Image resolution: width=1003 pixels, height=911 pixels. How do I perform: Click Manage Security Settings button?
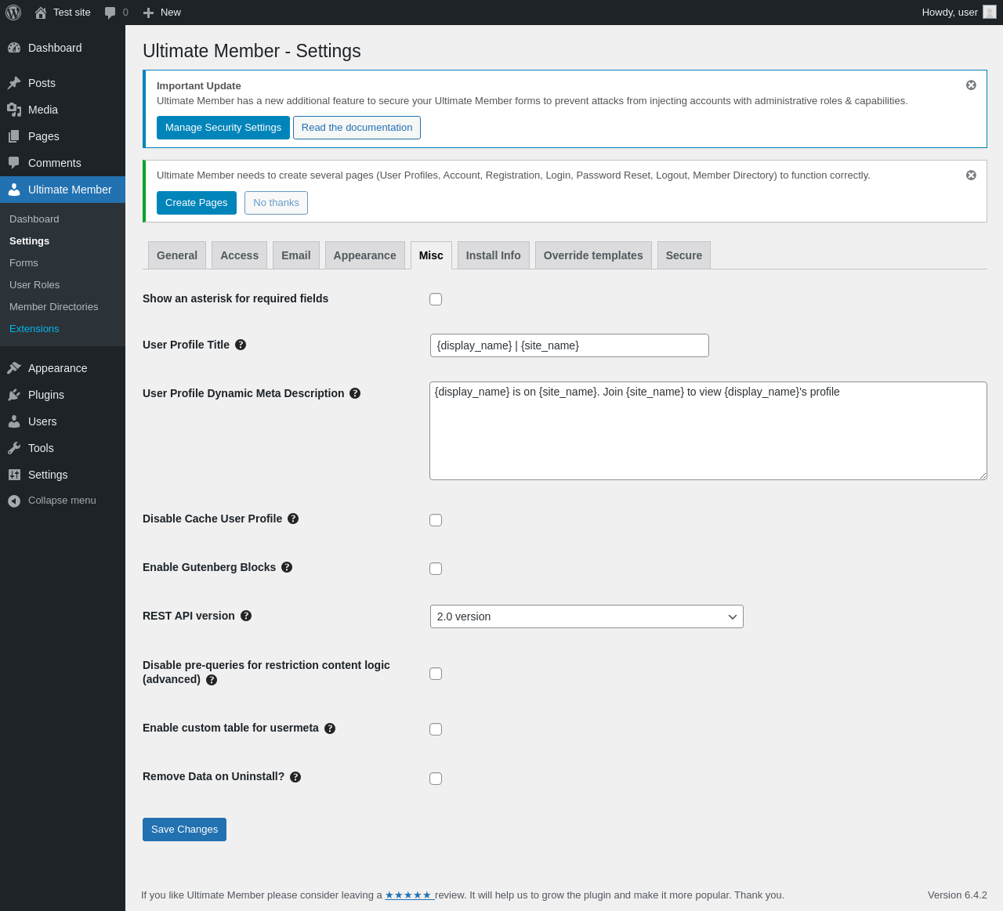(x=223, y=128)
